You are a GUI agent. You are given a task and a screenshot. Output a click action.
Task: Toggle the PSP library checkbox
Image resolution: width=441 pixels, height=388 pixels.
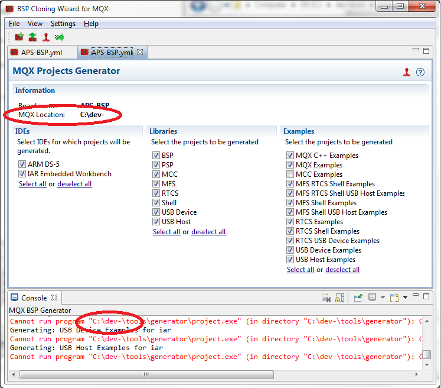coord(156,164)
